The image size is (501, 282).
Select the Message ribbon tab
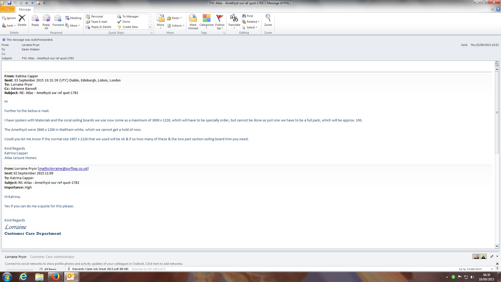click(25, 9)
